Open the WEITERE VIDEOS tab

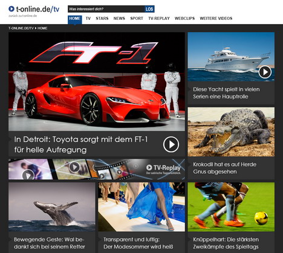coord(216,19)
